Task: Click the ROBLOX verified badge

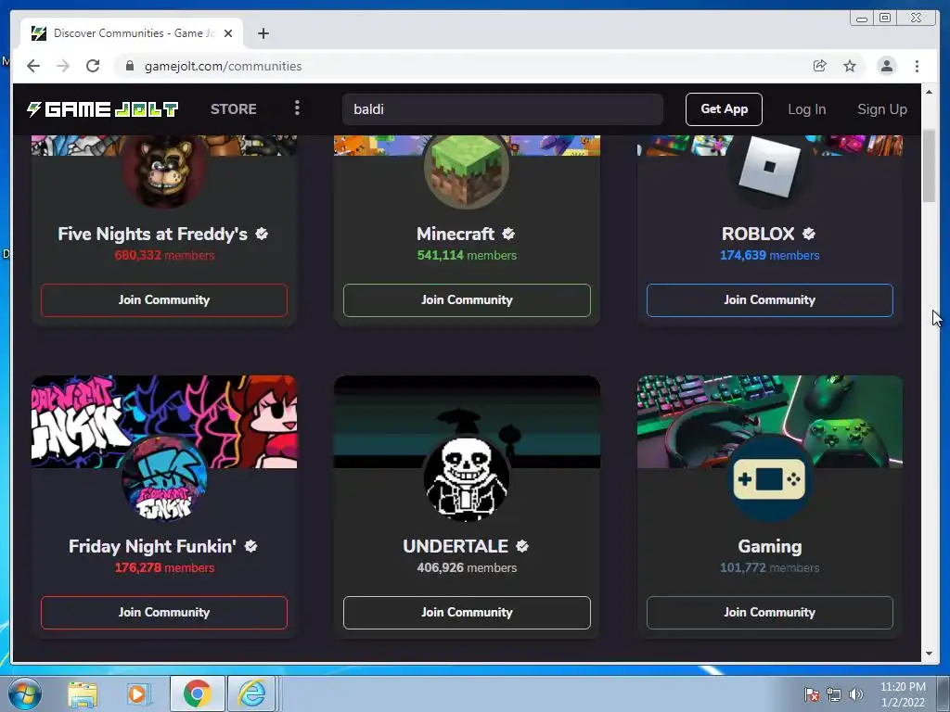Action: [809, 234]
